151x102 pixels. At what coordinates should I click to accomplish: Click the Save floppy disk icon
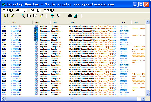click(x=6, y=16)
